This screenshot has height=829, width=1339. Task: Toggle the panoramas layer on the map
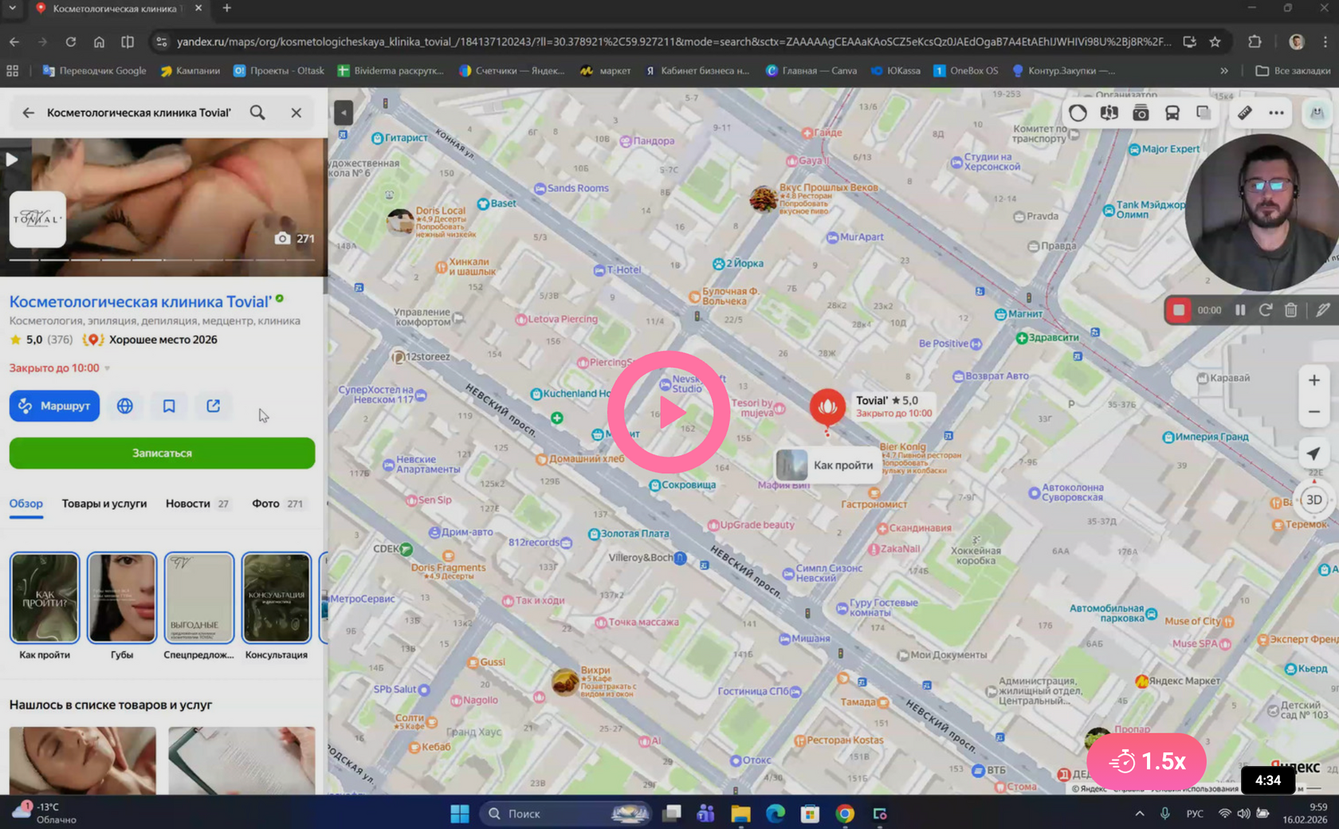coord(1109,113)
